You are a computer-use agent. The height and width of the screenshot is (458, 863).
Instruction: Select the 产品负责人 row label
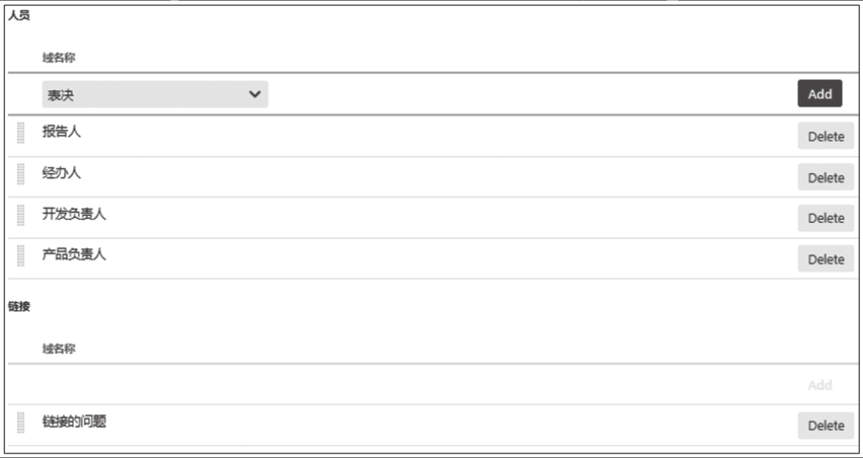click(x=74, y=254)
